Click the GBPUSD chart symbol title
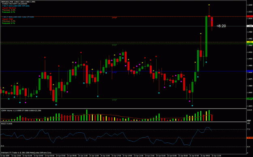 pyautogui.click(x=18, y=2)
